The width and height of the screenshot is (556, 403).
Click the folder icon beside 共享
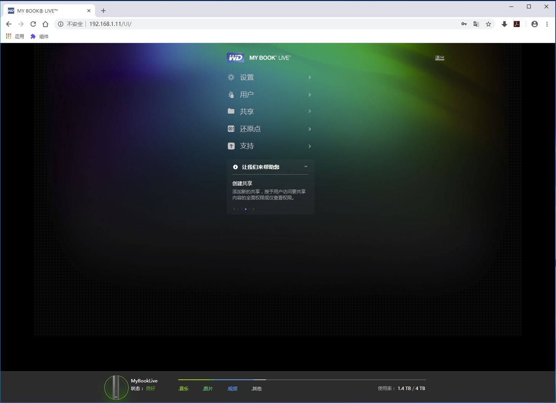231,111
